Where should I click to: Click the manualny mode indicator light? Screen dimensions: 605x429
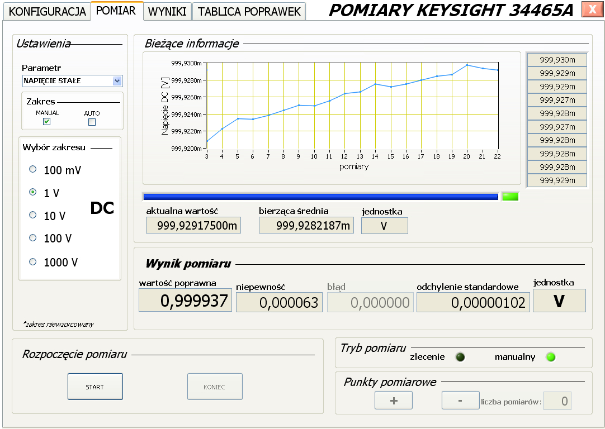pos(551,357)
